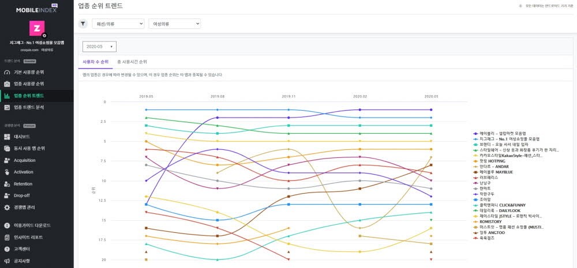Click the 인사이트 리포트 document icon
The image size is (577, 268).
click(6, 237)
